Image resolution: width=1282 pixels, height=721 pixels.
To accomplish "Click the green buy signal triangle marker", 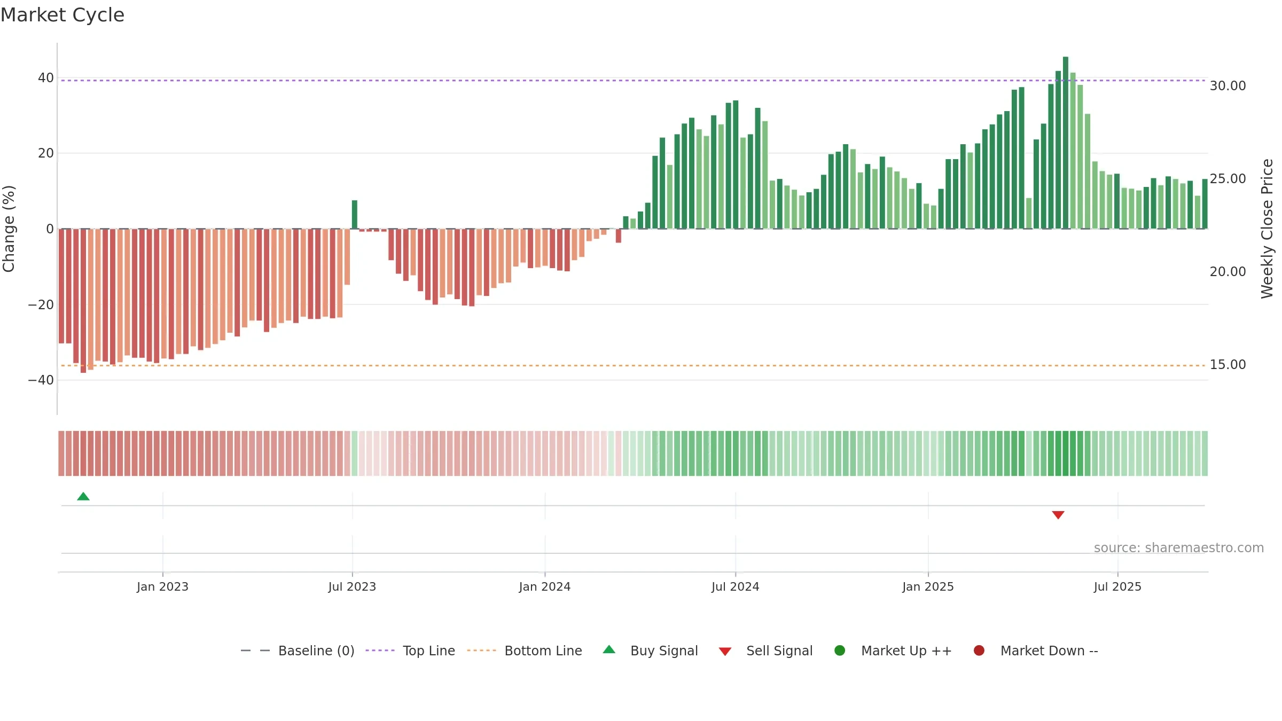I will coord(83,497).
